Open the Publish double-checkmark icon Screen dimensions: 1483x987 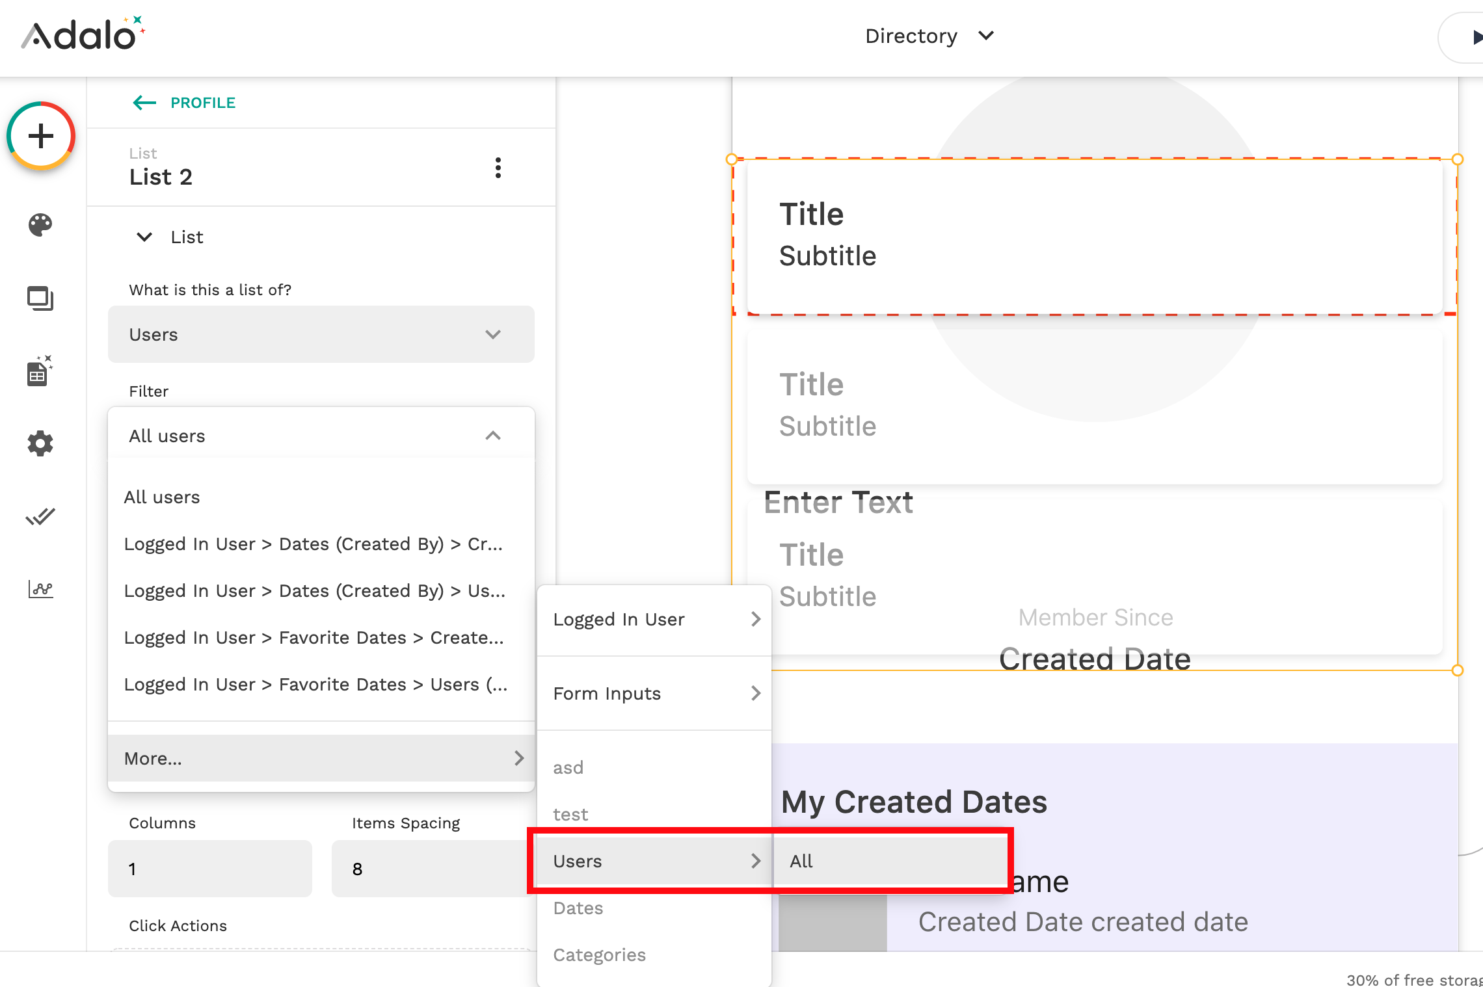click(x=40, y=517)
